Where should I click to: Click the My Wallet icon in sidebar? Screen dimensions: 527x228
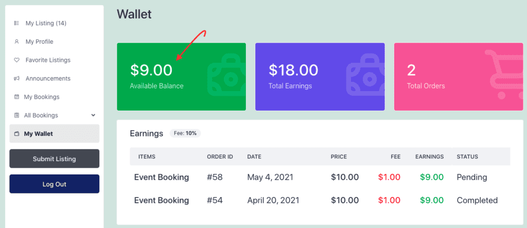coord(16,134)
